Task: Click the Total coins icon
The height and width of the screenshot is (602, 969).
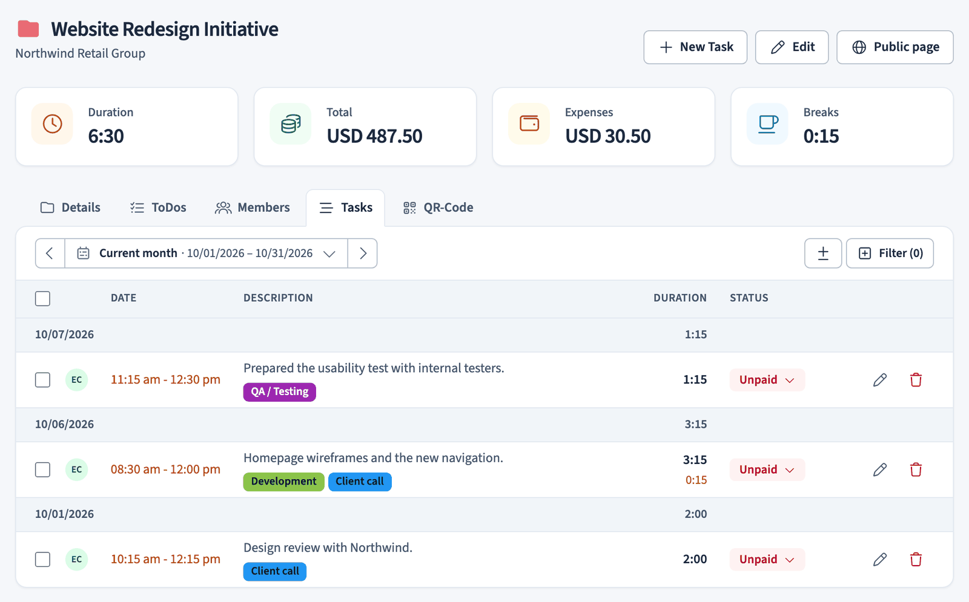Action: 291,124
